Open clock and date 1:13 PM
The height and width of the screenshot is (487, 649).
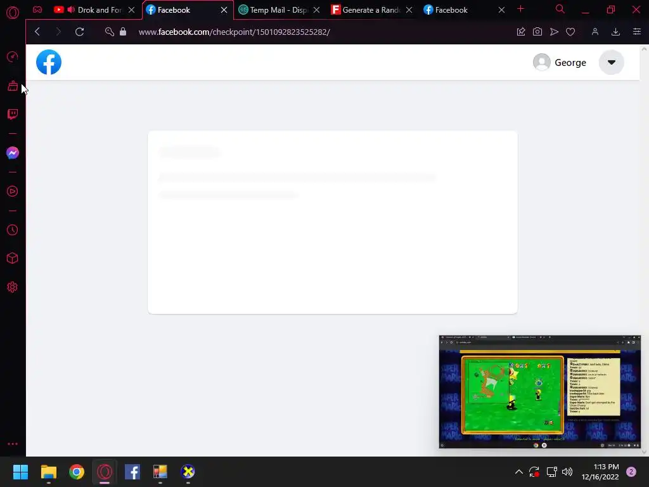pos(600,472)
